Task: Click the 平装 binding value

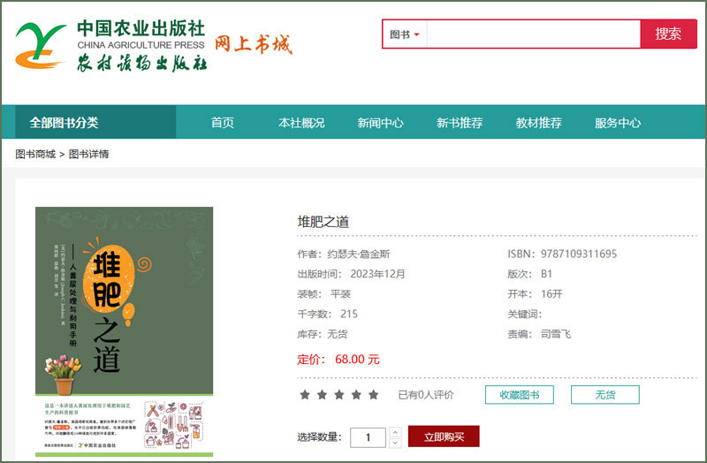Action: click(340, 294)
